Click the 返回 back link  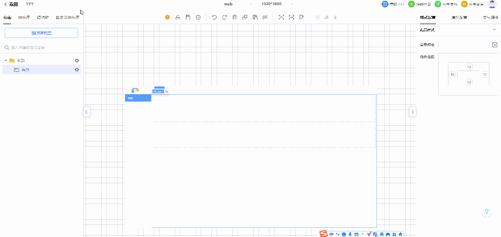(x=11, y=4)
